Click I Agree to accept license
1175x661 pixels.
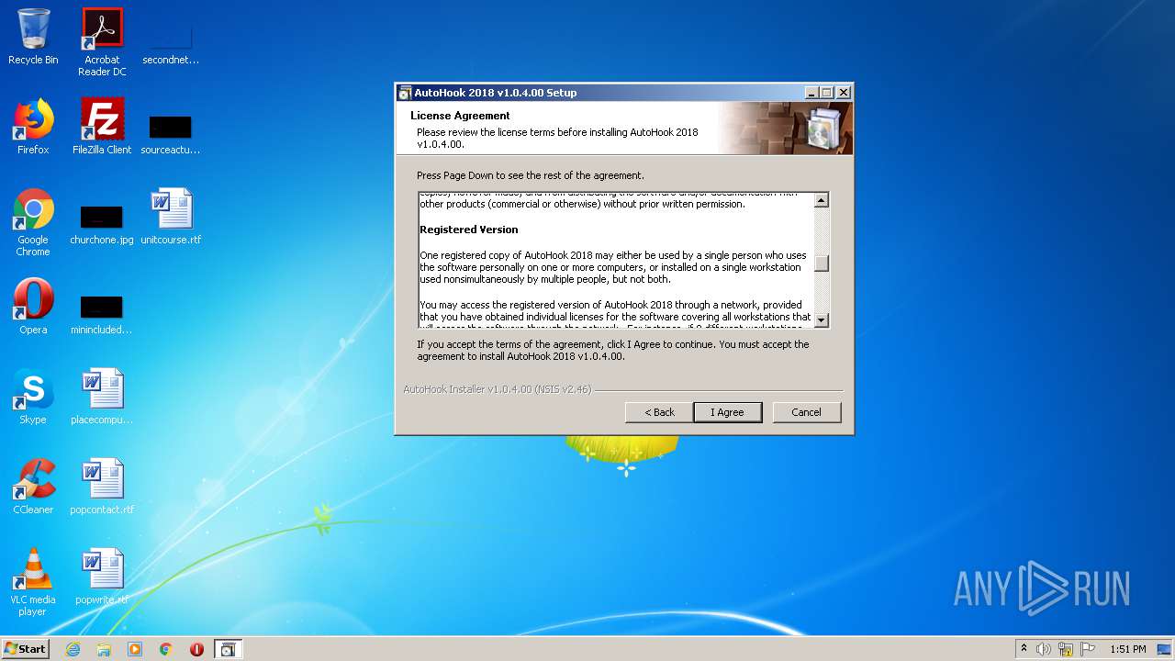click(727, 412)
